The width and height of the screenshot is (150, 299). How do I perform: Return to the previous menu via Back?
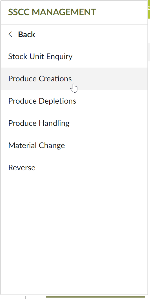click(x=26, y=35)
